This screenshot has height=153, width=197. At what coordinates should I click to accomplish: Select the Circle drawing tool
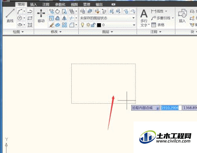[x=20, y=18]
